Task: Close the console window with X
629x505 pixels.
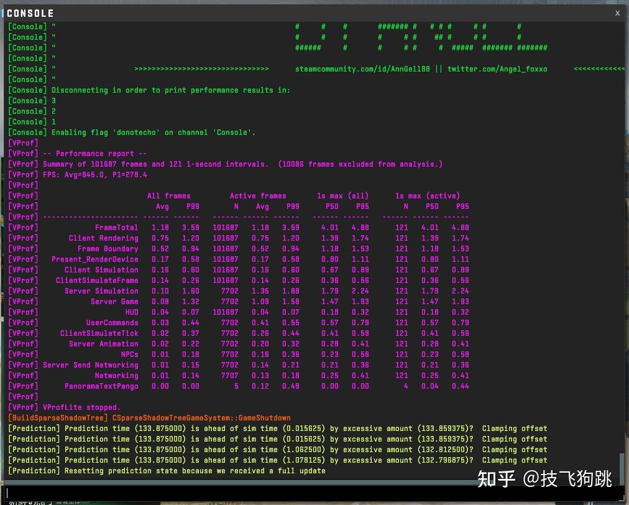Action: pyautogui.click(x=617, y=13)
